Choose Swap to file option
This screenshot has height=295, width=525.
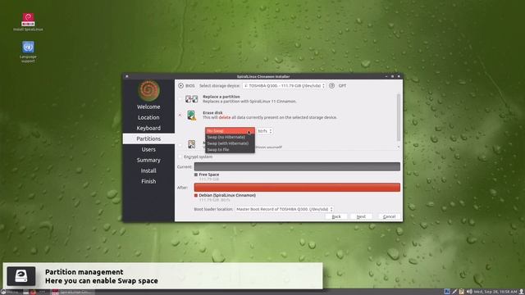click(x=230, y=150)
